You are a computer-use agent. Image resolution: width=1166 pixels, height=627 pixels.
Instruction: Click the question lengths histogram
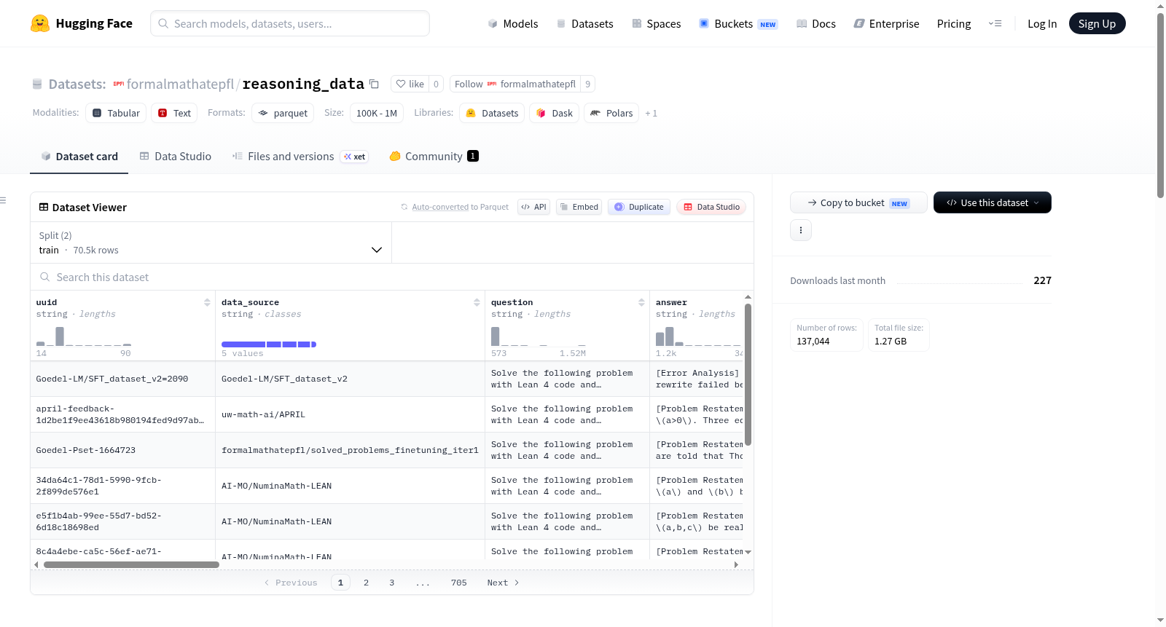539,336
